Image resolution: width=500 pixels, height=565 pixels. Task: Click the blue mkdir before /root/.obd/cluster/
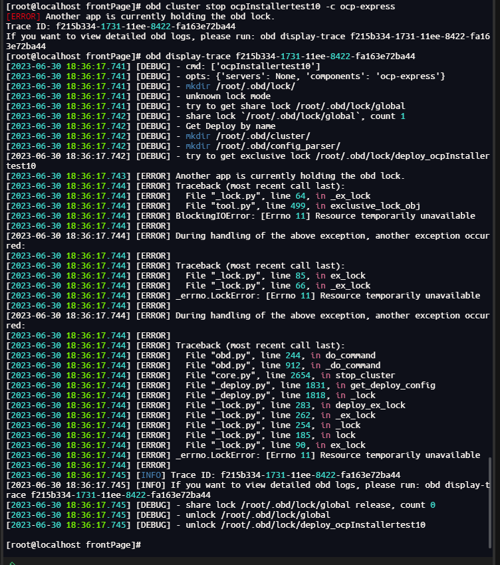[x=198, y=136]
